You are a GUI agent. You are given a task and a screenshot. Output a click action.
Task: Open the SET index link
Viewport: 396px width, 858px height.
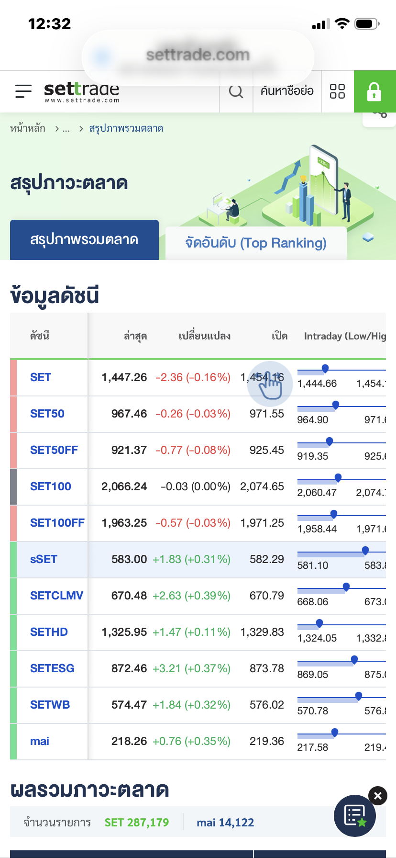click(x=41, y=377)
